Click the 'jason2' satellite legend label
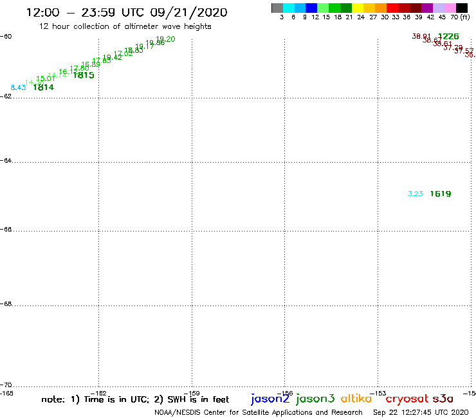This screenshot has width=476, height=418. [x=270, y=399]
